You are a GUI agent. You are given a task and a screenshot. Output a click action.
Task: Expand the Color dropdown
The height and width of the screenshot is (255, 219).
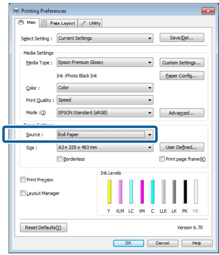point(105,88)
